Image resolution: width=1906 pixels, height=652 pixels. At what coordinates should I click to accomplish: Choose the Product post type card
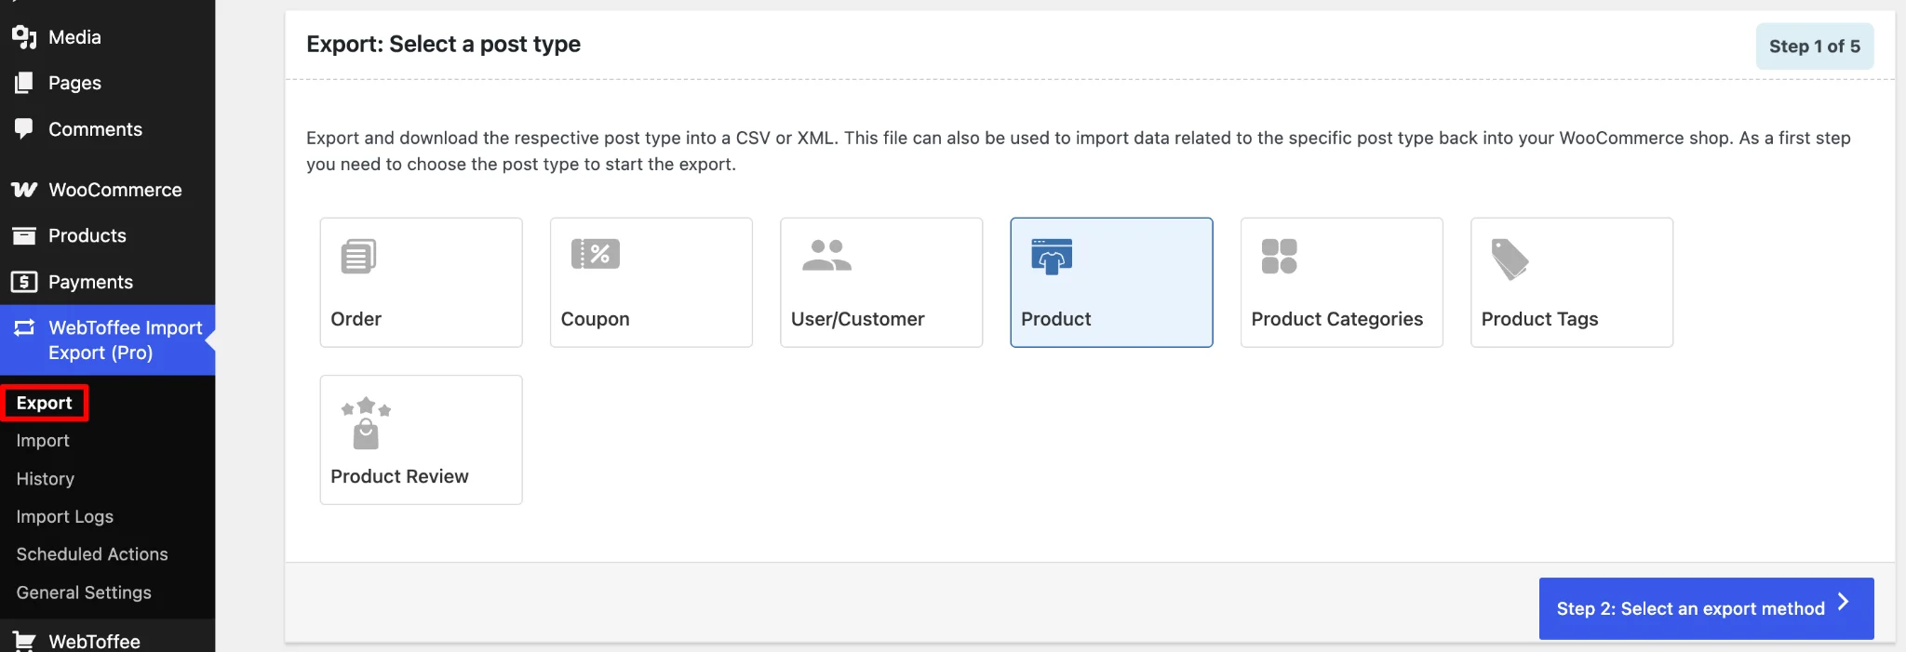pos(1111,283)
